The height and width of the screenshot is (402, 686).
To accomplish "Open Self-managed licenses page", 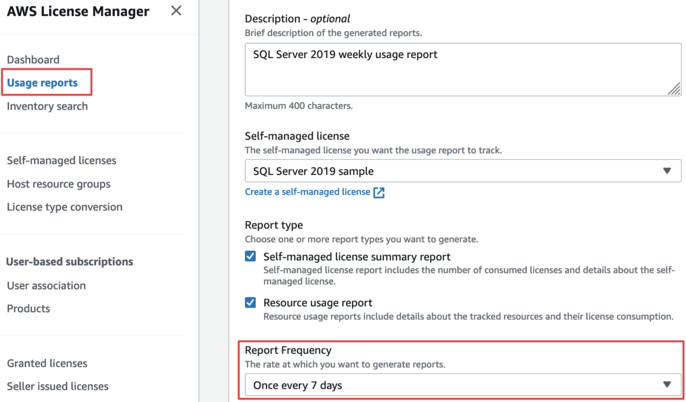I will point(61,160).
